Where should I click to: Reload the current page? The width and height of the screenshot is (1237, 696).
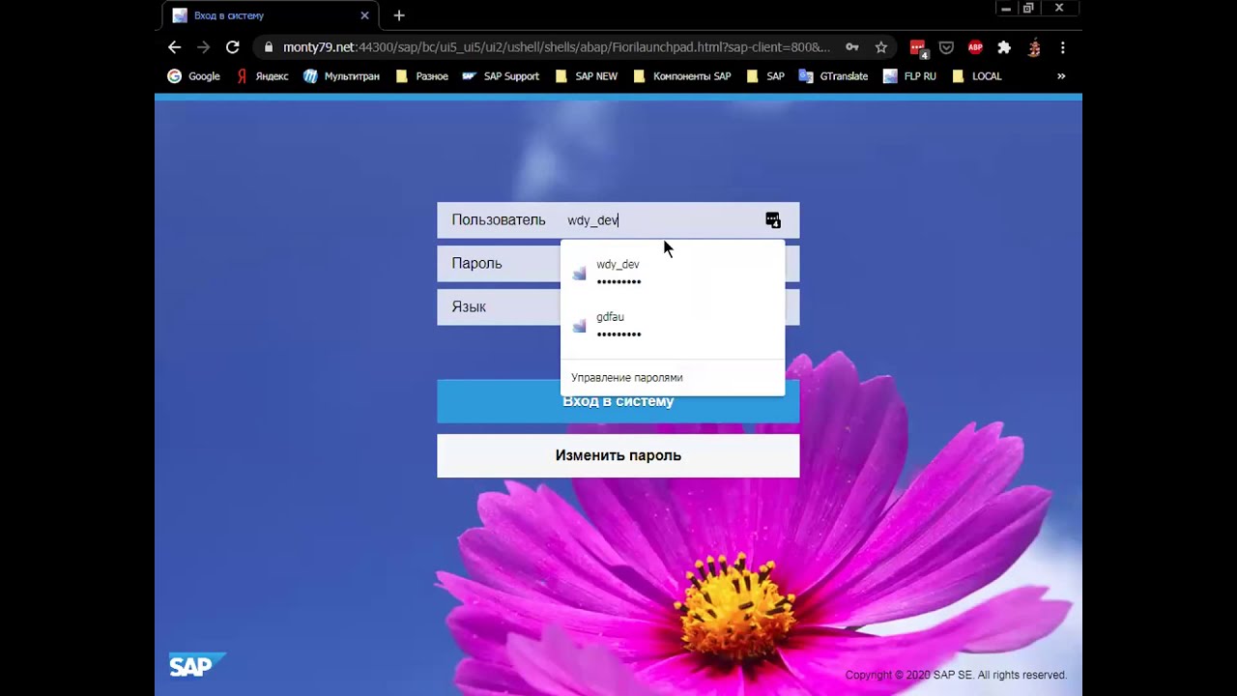coord(232,47)
